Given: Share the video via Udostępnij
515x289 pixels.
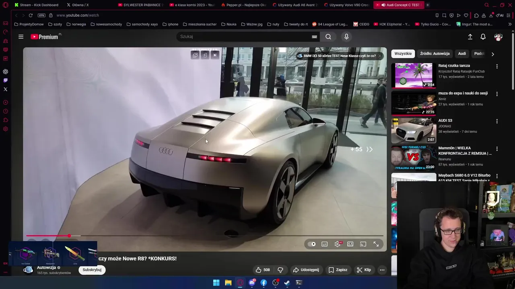Looking at the screenshot, I should click(x=306, y=270).
